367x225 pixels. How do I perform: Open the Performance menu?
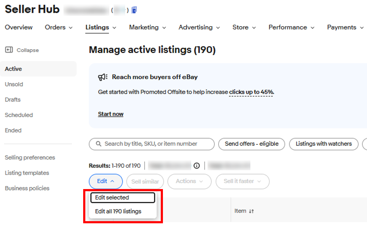tap(292, 27)
